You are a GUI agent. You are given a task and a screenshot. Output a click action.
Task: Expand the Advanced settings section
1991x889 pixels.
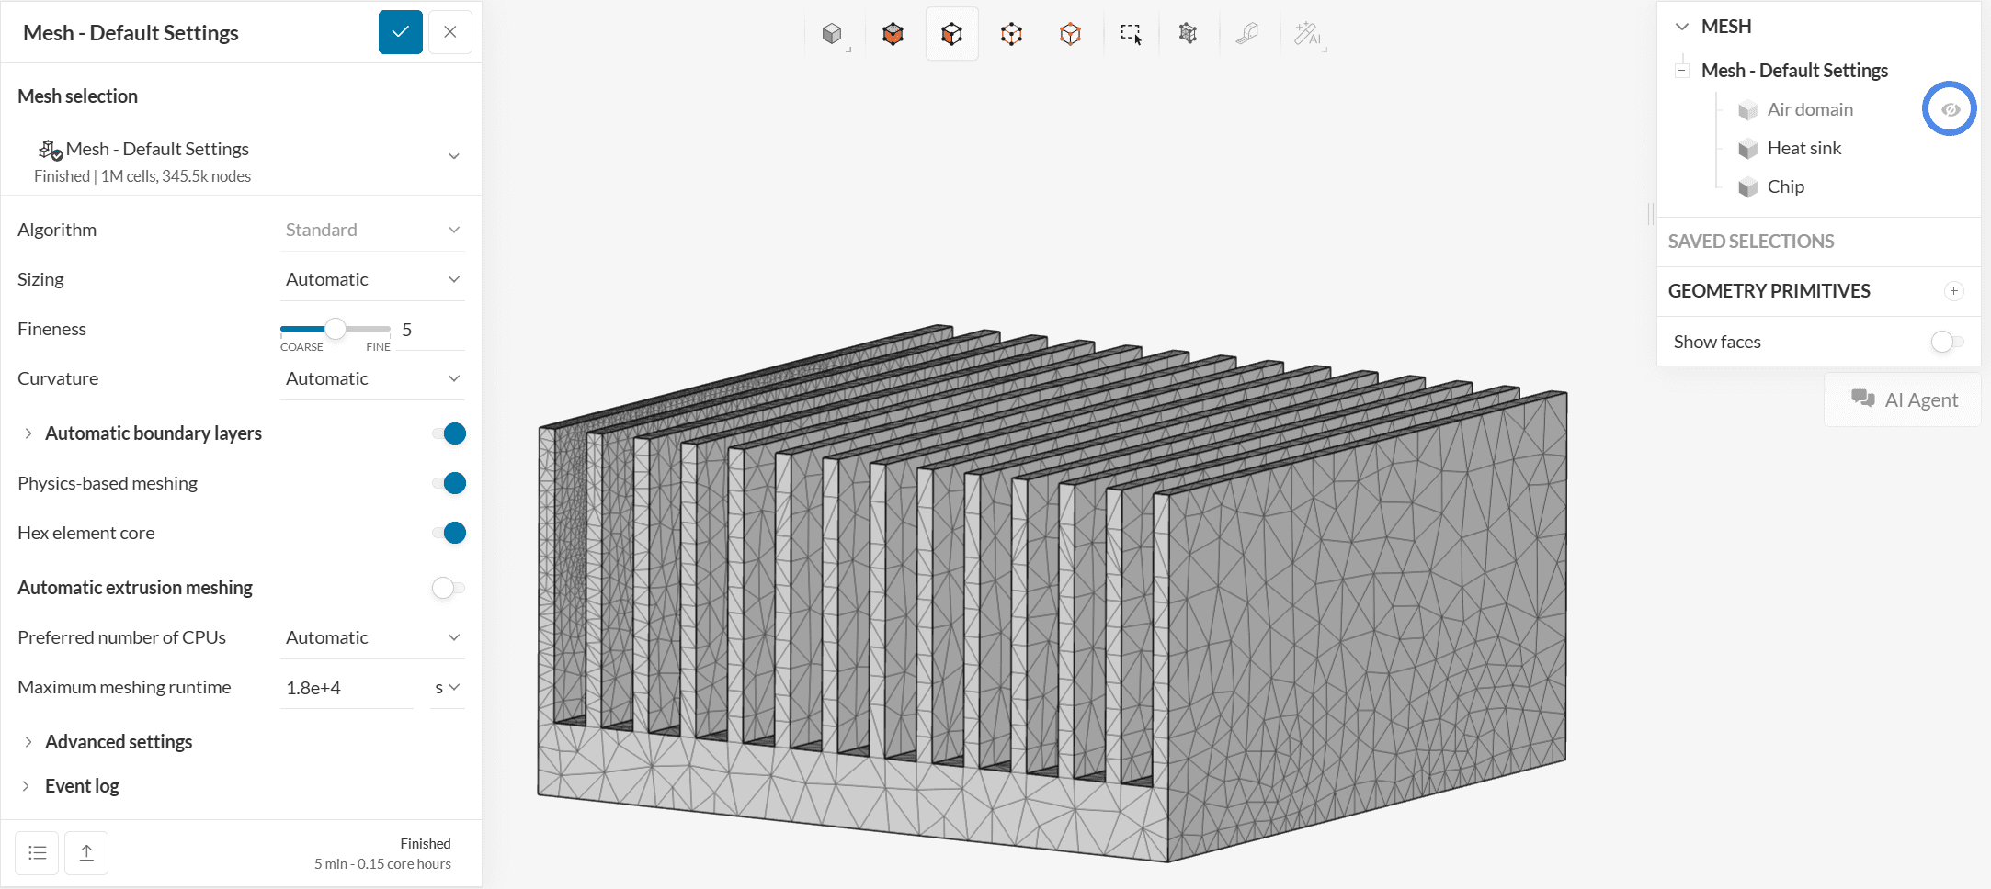118,742
